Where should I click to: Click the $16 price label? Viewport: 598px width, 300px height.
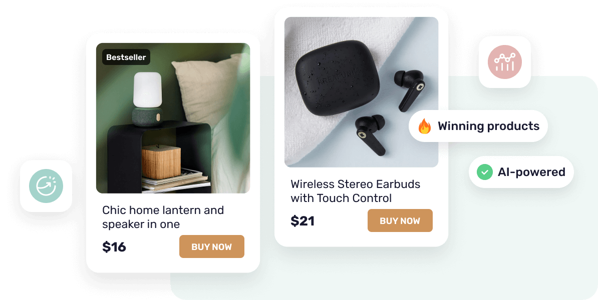pyautogui.click(x=114, y=246)
